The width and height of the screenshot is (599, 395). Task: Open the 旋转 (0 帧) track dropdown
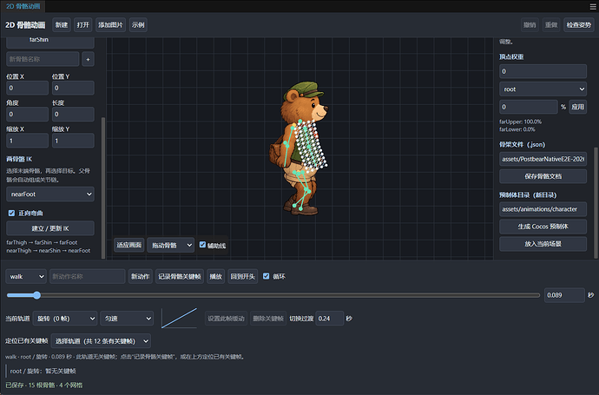click(x=65, y=319)
